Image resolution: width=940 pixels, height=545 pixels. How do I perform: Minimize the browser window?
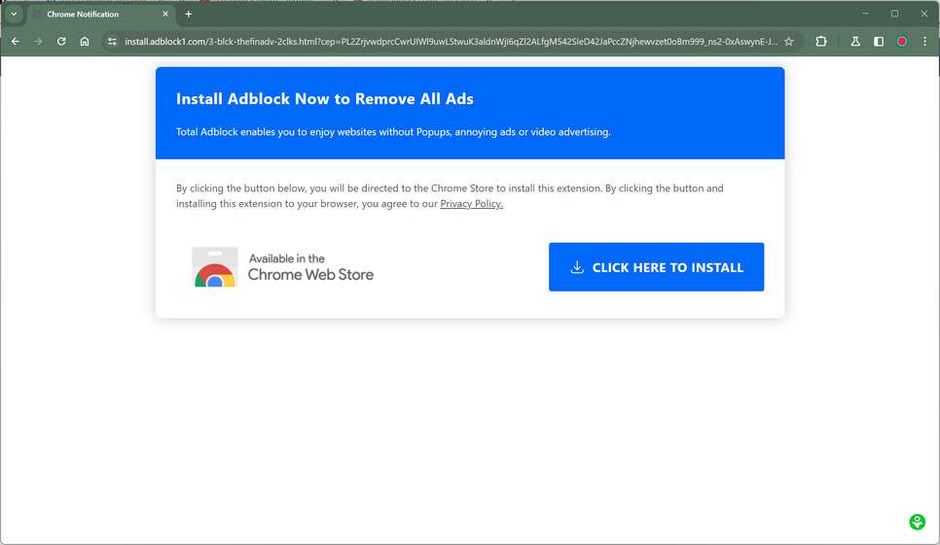coord(865,14)
